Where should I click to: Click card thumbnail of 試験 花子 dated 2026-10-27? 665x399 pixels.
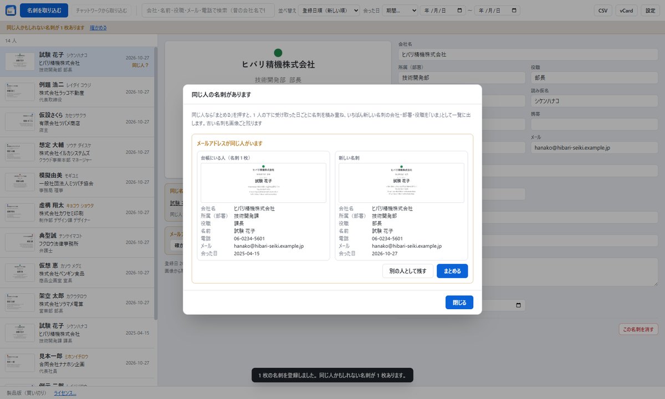20,62
